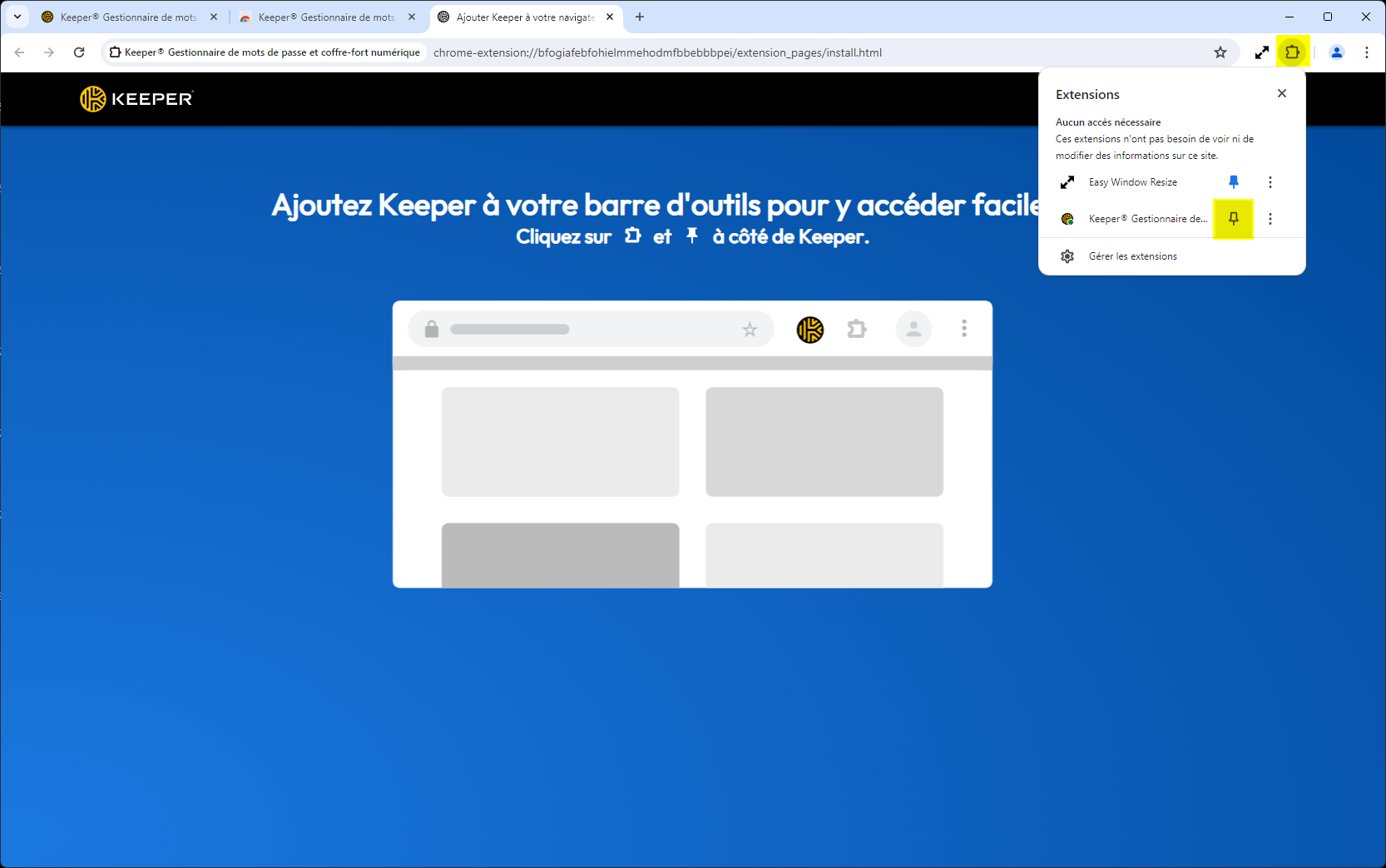Click the Keeper logo in the header

136,99
